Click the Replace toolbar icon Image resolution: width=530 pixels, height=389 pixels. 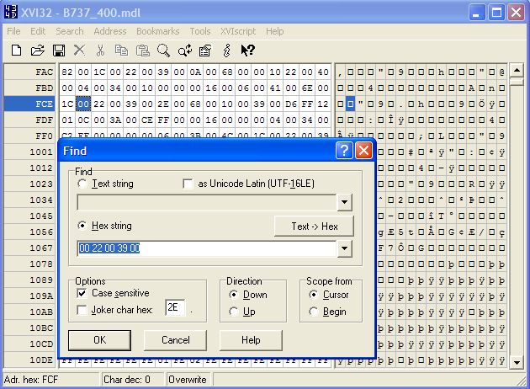coord(185,51)
